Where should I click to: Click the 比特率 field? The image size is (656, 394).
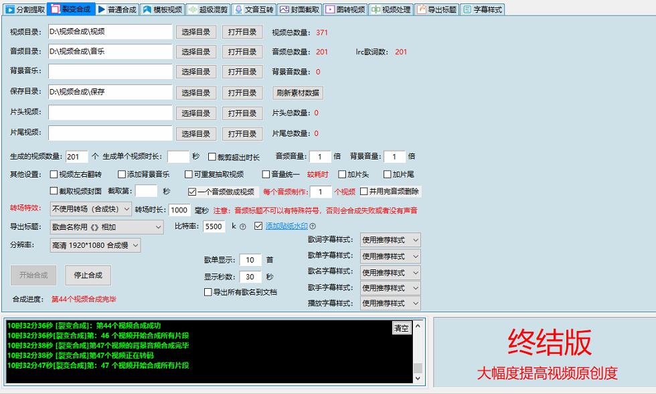tap(214, 226)
